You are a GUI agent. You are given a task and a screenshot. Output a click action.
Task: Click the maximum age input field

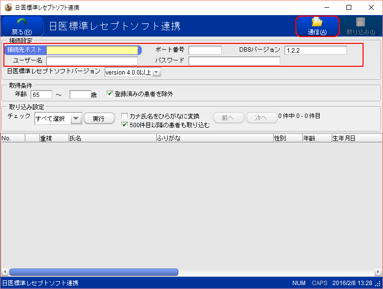pyautogui.click(x=80, y=95)
